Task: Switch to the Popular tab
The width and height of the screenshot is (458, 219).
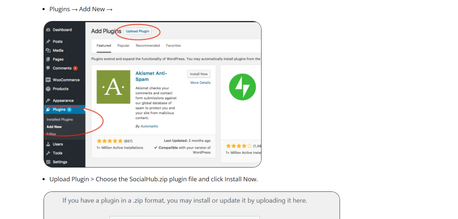Action: 123,46
